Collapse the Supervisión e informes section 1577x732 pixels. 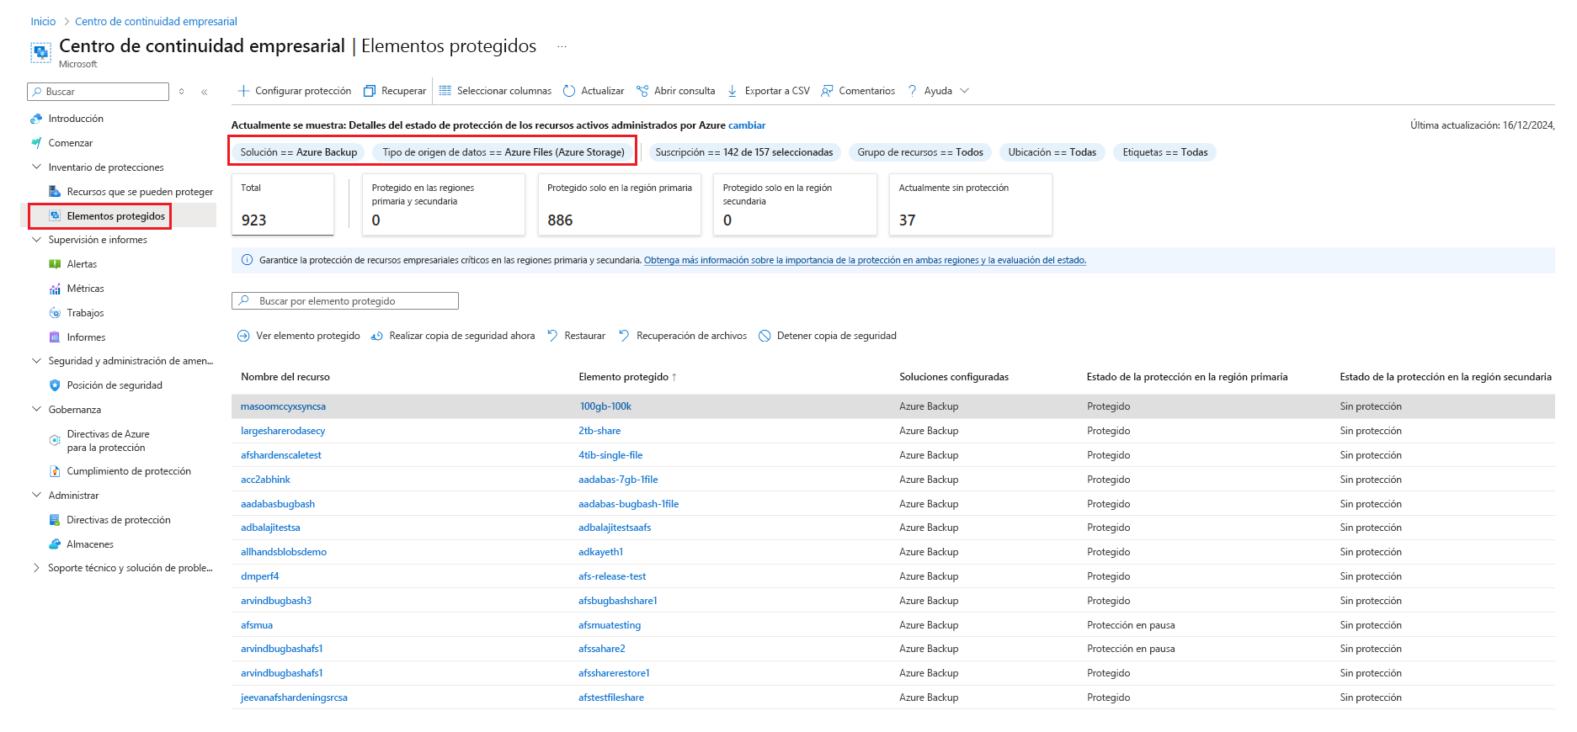pyautogui.click(x=36, y=240)
